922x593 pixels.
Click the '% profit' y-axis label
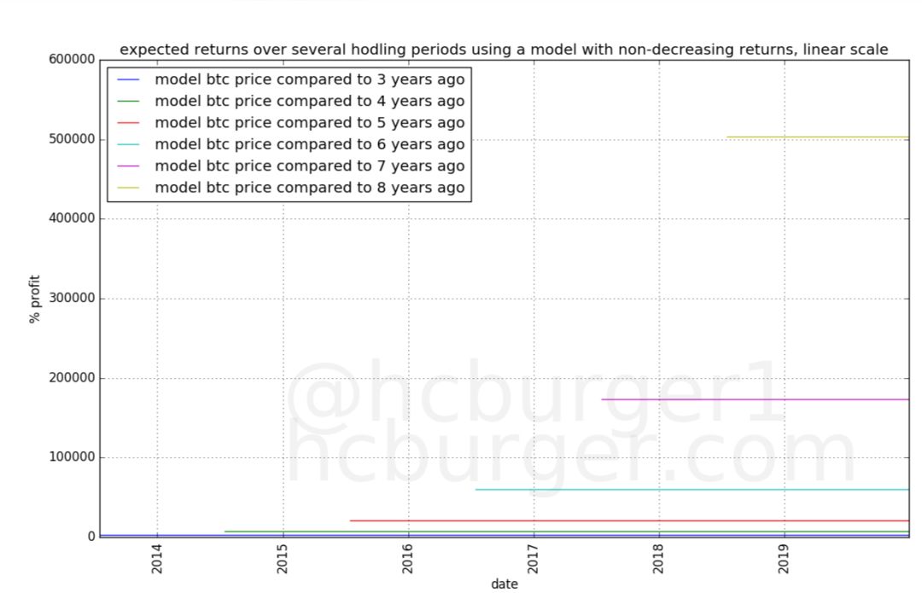[36, 299]
